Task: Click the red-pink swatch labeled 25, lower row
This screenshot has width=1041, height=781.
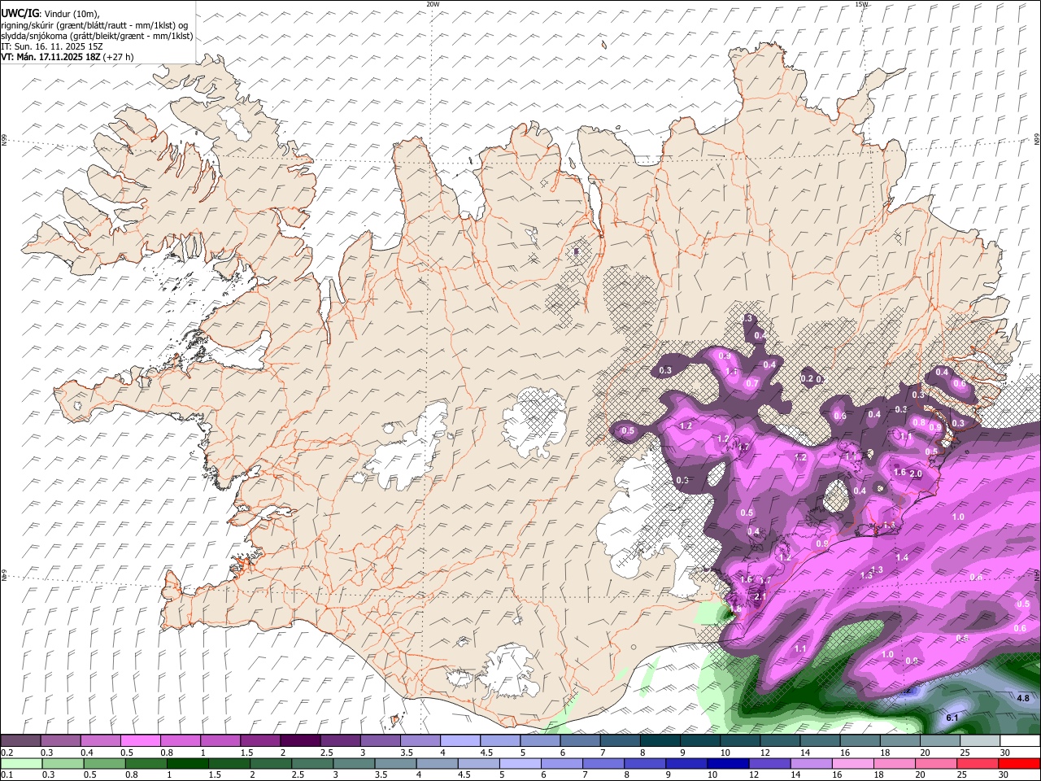Action: point(978,763)
